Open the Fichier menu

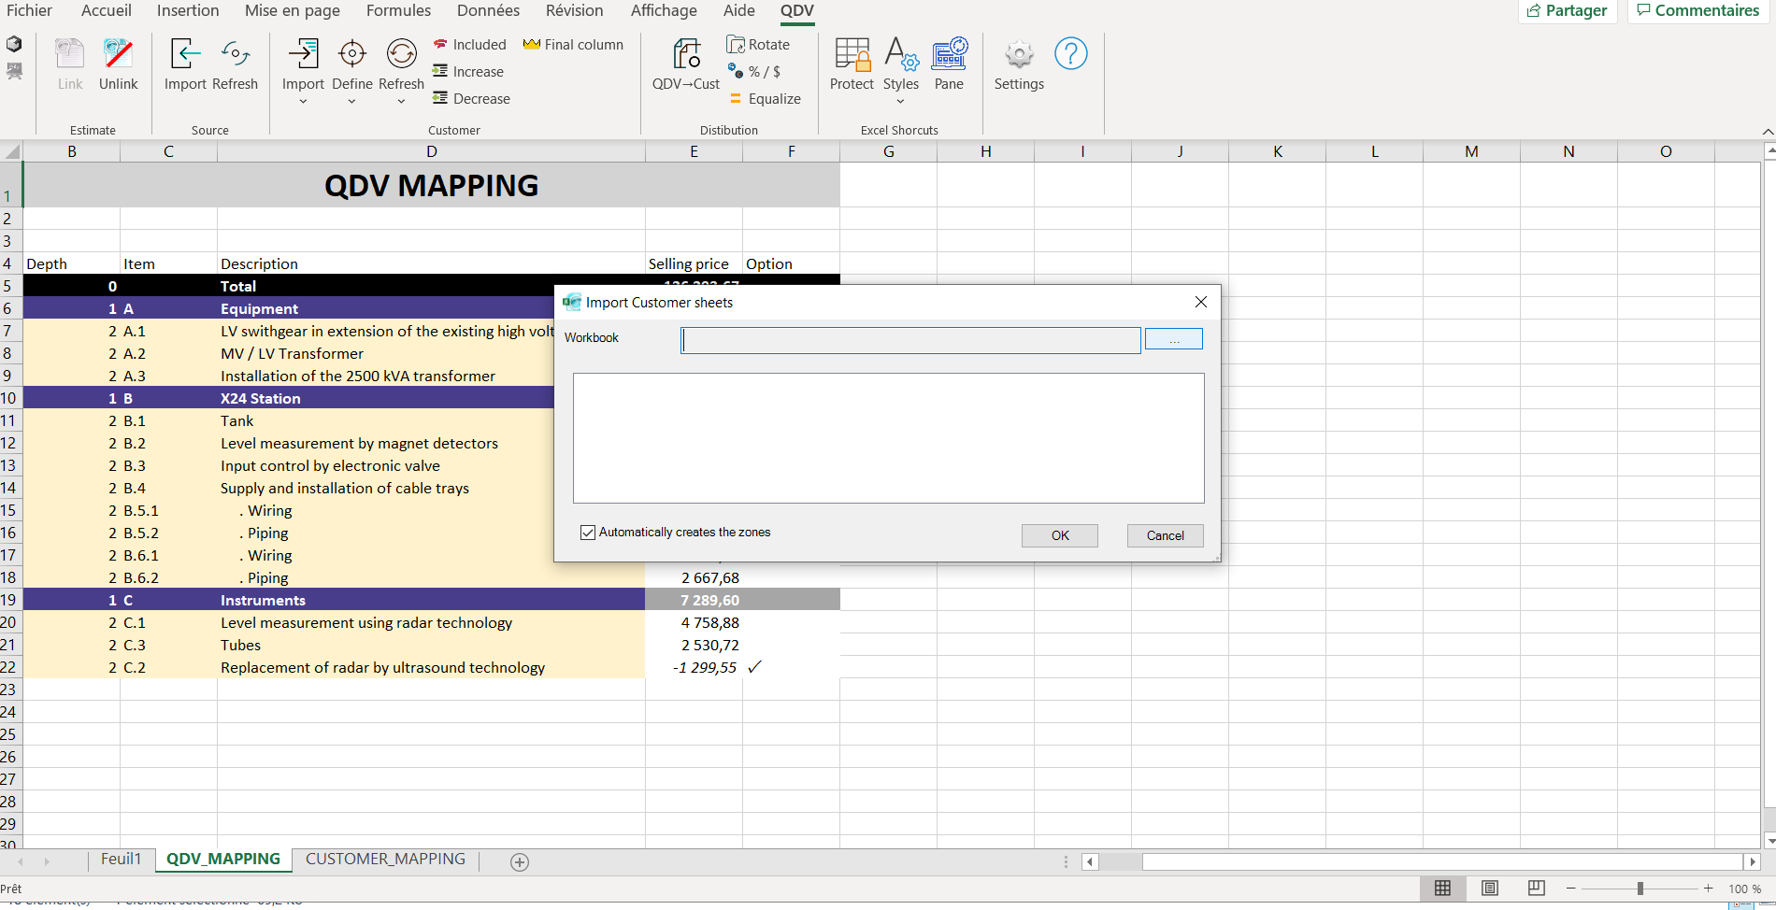[x=30, y=10]
